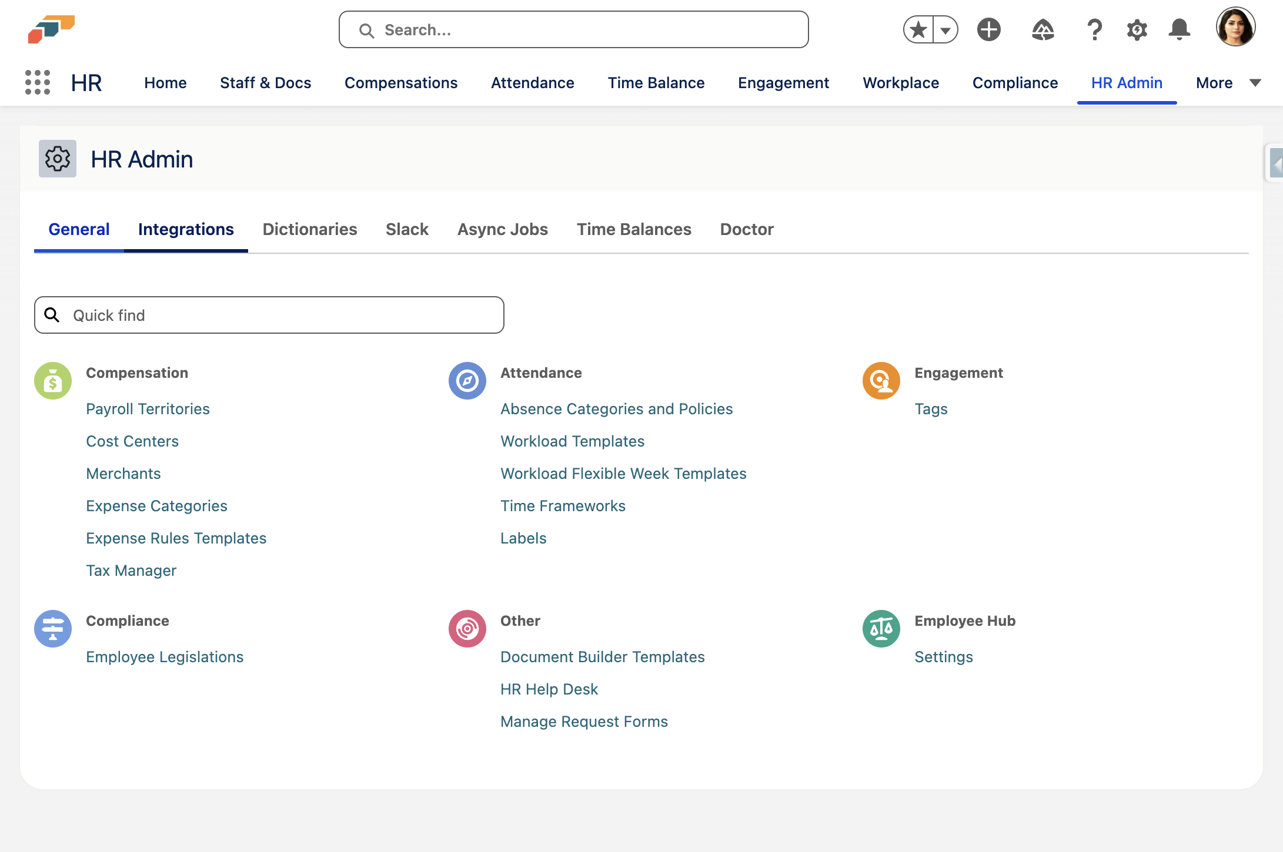Image resolution: width=1283 pixels, height=852 pixels.
Task: Open the Async Jobs tab
Action: point(502,229)
